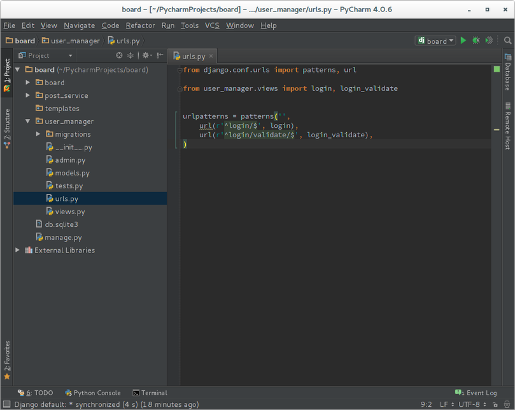515x410 pixels.
Task: Click green inspection status indicator
Action: (497, 69)
